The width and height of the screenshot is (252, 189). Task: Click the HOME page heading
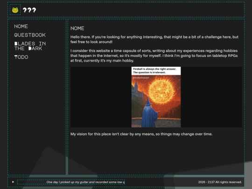click(77, 28)
